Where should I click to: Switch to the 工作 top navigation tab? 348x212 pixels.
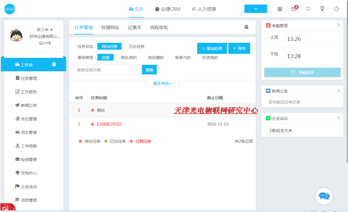(x=136, y=9)
